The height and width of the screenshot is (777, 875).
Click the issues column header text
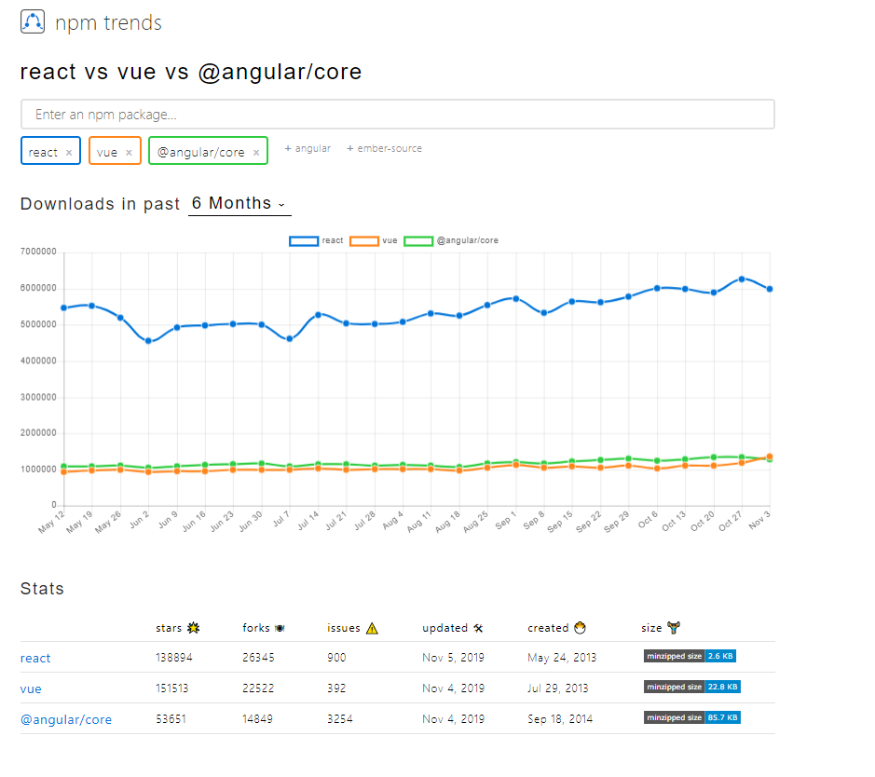[344, 628]
